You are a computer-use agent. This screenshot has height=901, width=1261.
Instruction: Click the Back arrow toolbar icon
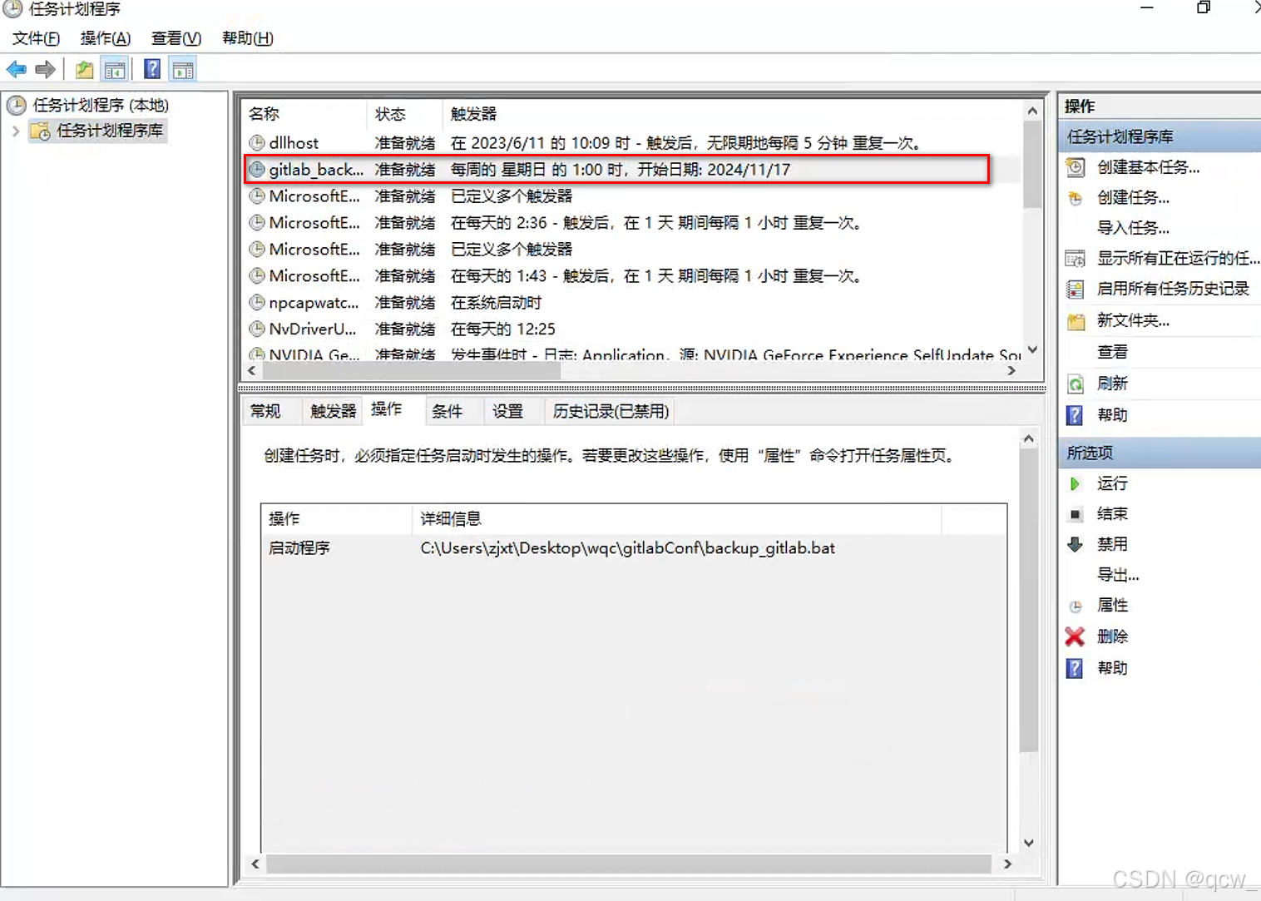(x=17, y=69)
